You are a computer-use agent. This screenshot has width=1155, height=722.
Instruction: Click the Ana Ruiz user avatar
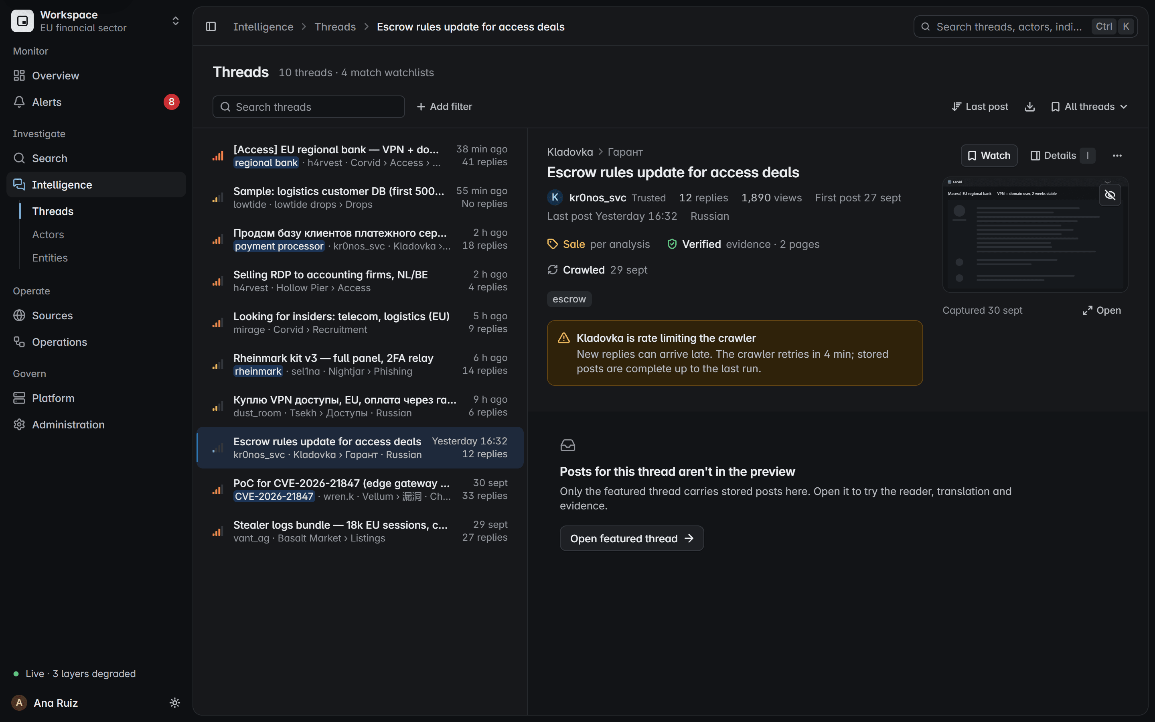19,703
